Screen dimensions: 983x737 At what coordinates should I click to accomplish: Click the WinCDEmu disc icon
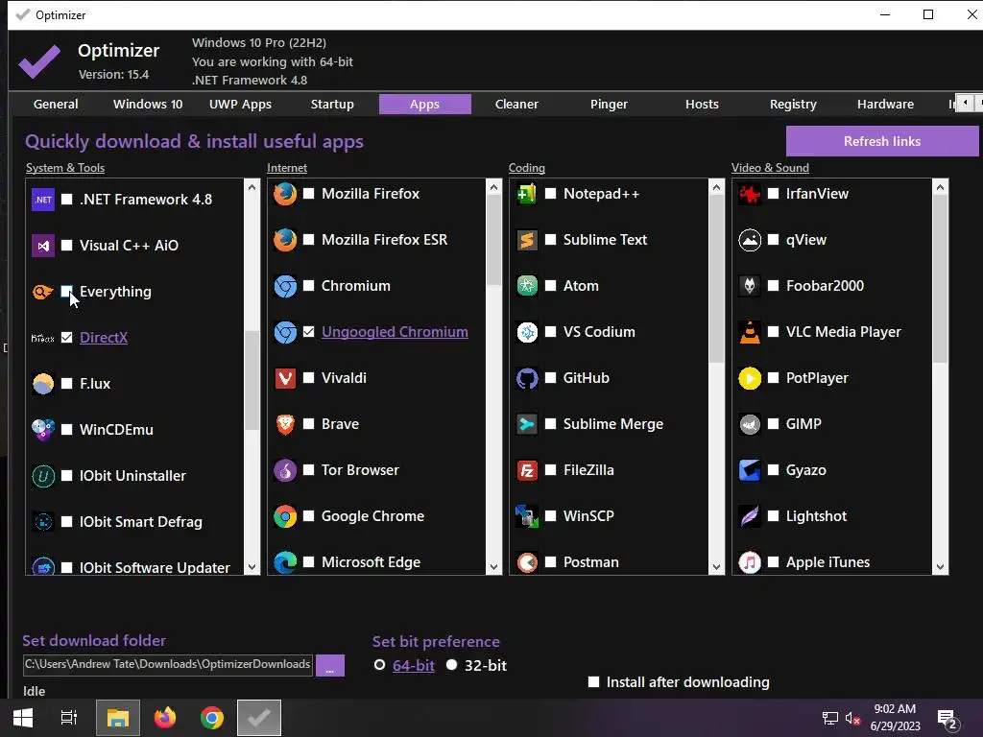(42, 430)
